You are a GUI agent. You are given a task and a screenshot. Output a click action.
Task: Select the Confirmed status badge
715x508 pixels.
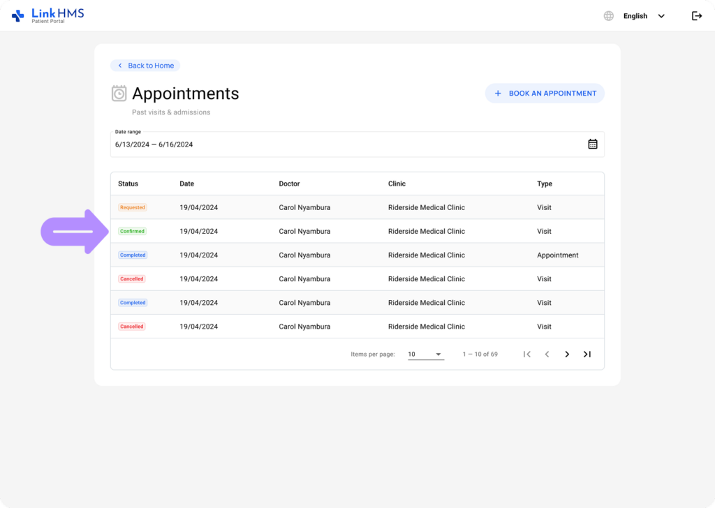tap(132, 232)
